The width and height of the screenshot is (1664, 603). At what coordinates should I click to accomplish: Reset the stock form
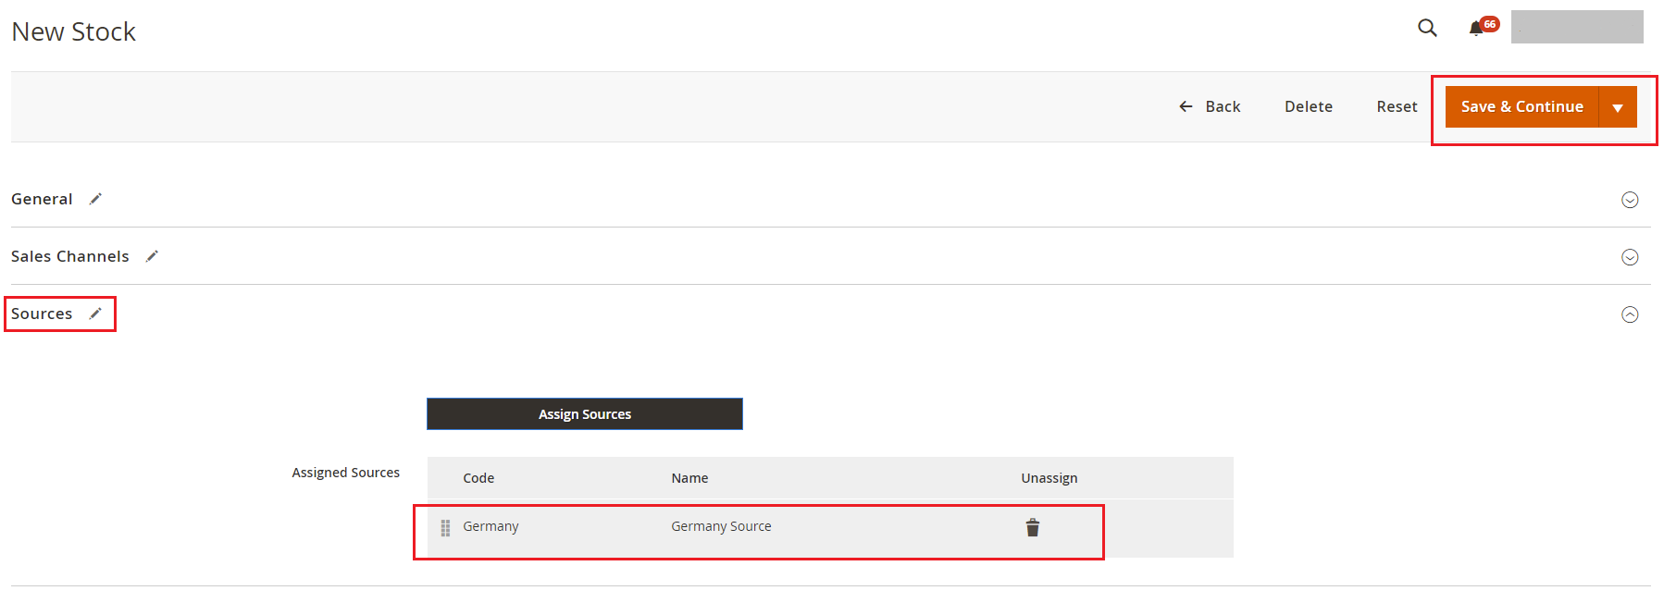1397,106
